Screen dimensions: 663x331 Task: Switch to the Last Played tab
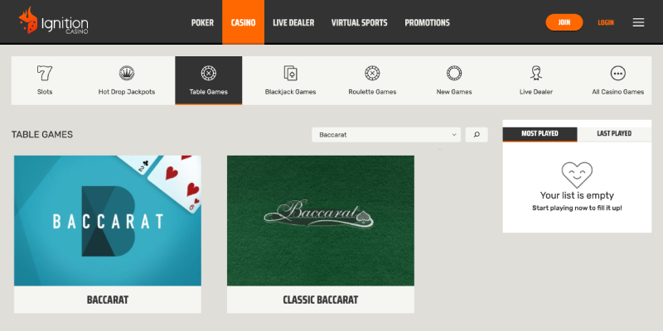click(614, 134)
